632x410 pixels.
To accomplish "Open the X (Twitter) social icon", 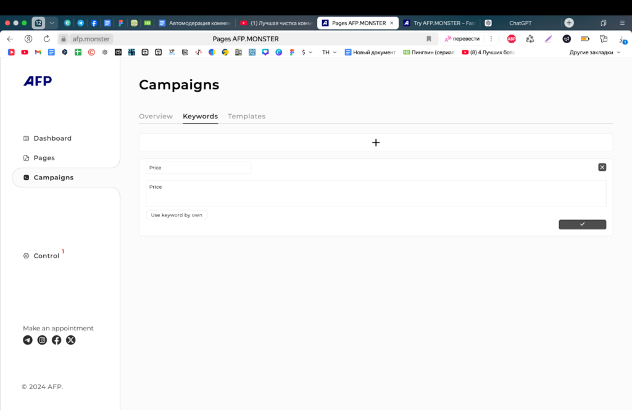I will pos(71,340).
